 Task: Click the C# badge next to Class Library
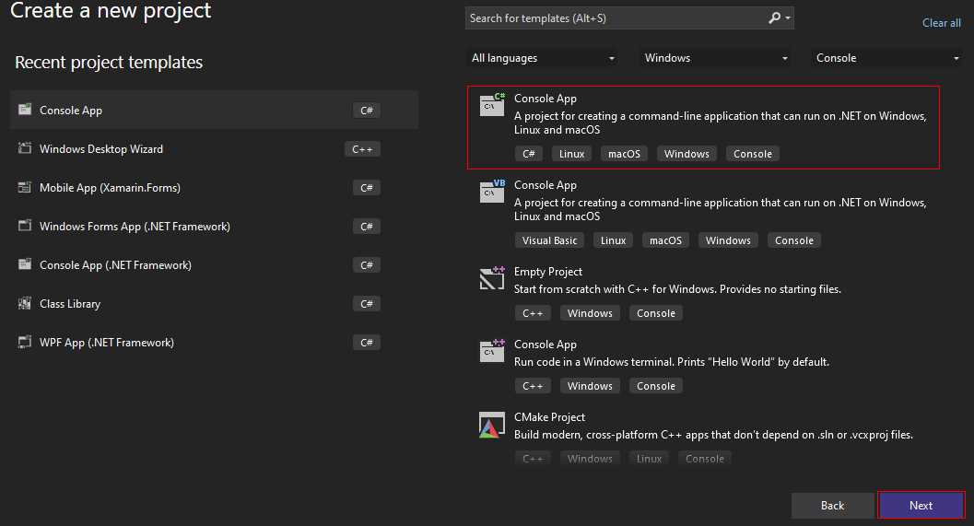point(367,304)
